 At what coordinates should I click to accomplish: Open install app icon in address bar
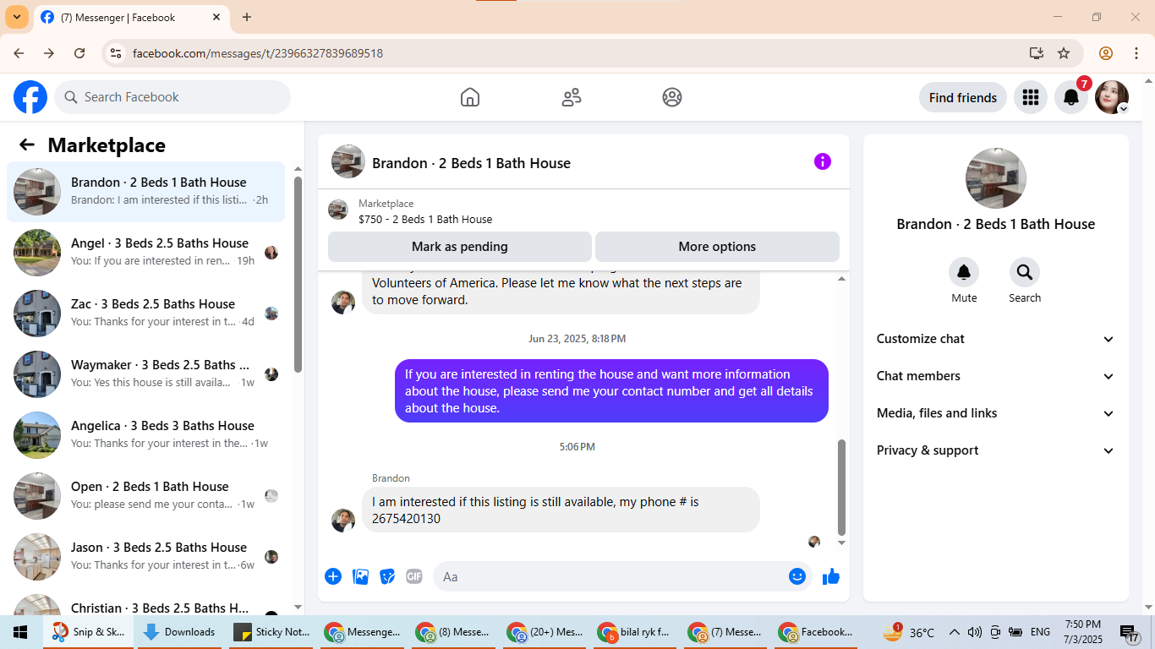(1037, 53)
